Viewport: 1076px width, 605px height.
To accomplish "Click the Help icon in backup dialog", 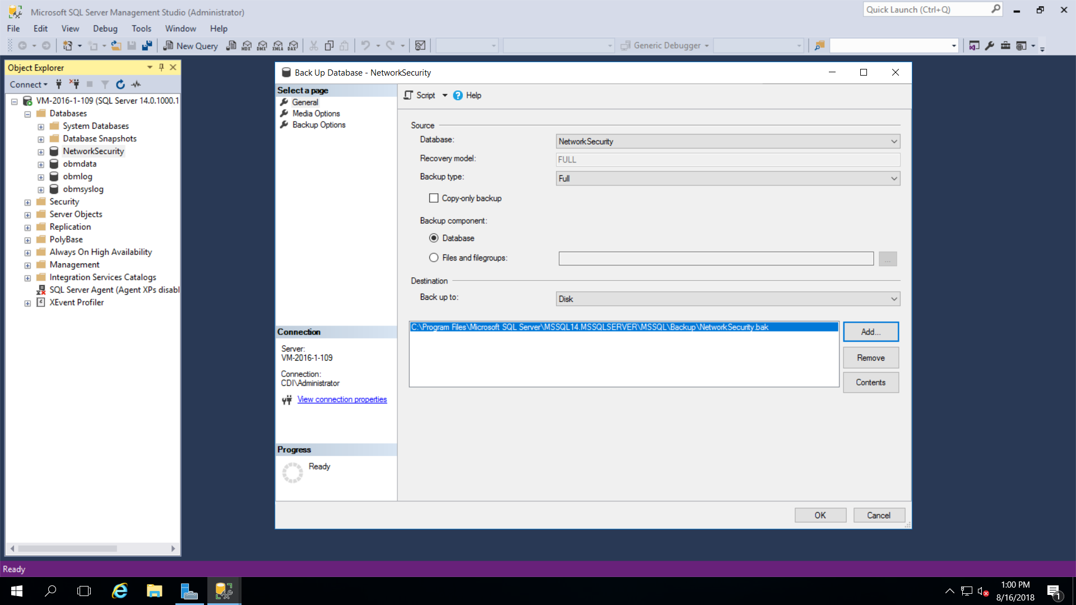I will pos(458,95).
